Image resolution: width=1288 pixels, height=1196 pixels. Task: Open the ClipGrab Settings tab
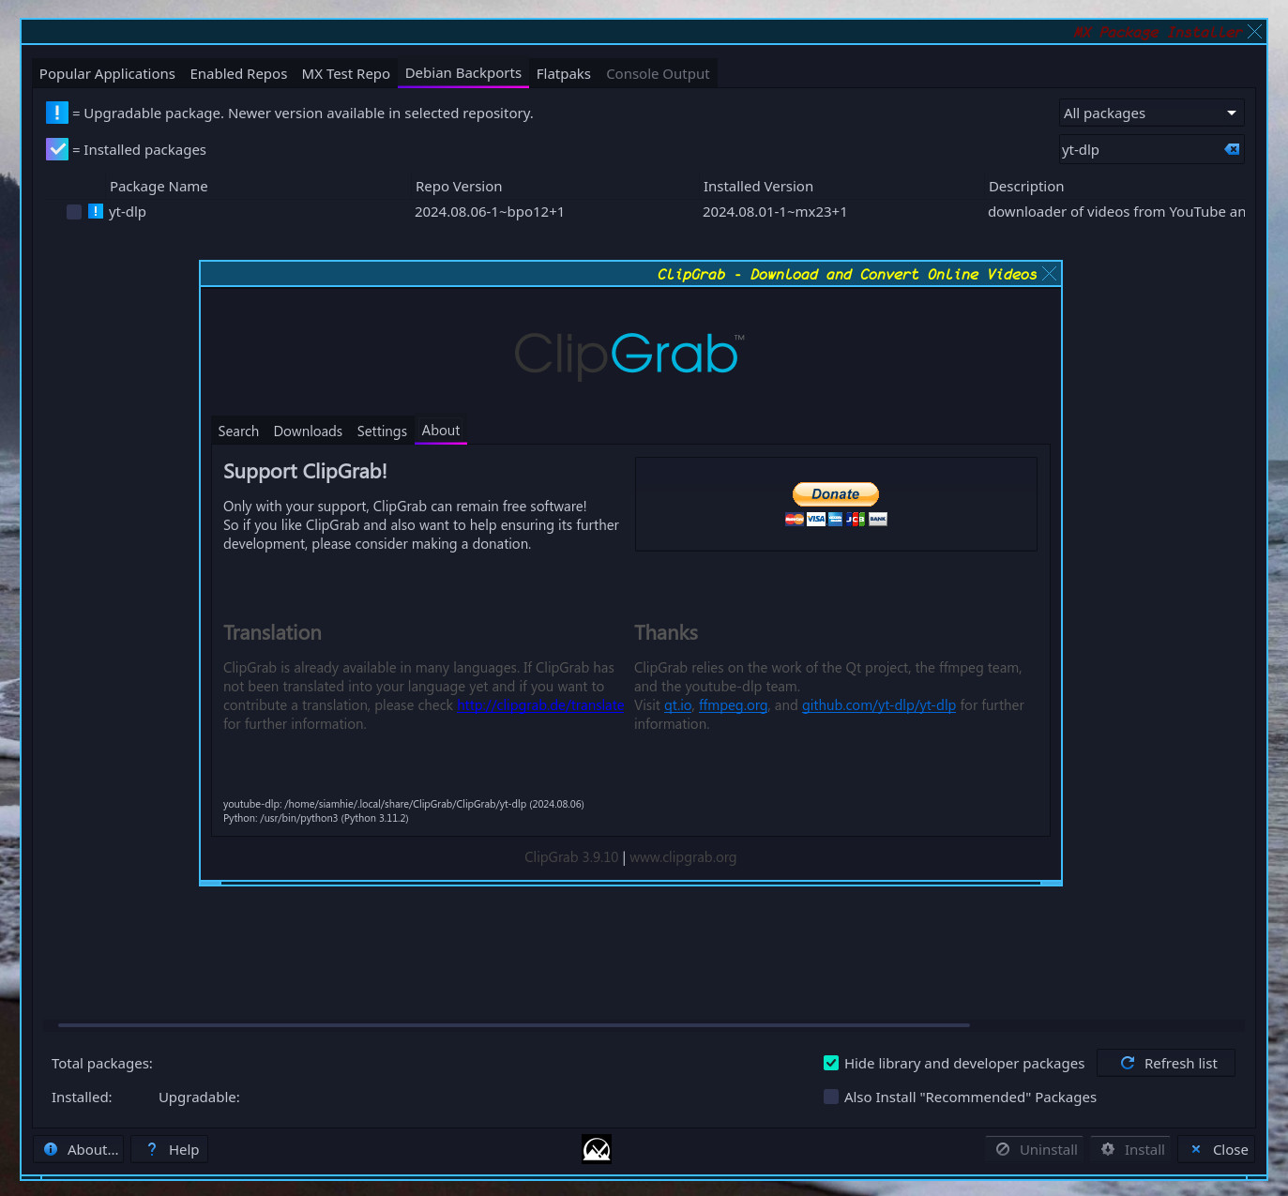click(x=382, y=431)
